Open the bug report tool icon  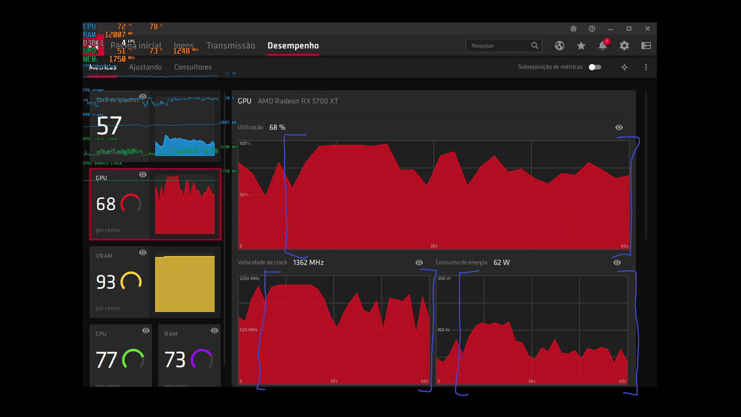[574, 29]
